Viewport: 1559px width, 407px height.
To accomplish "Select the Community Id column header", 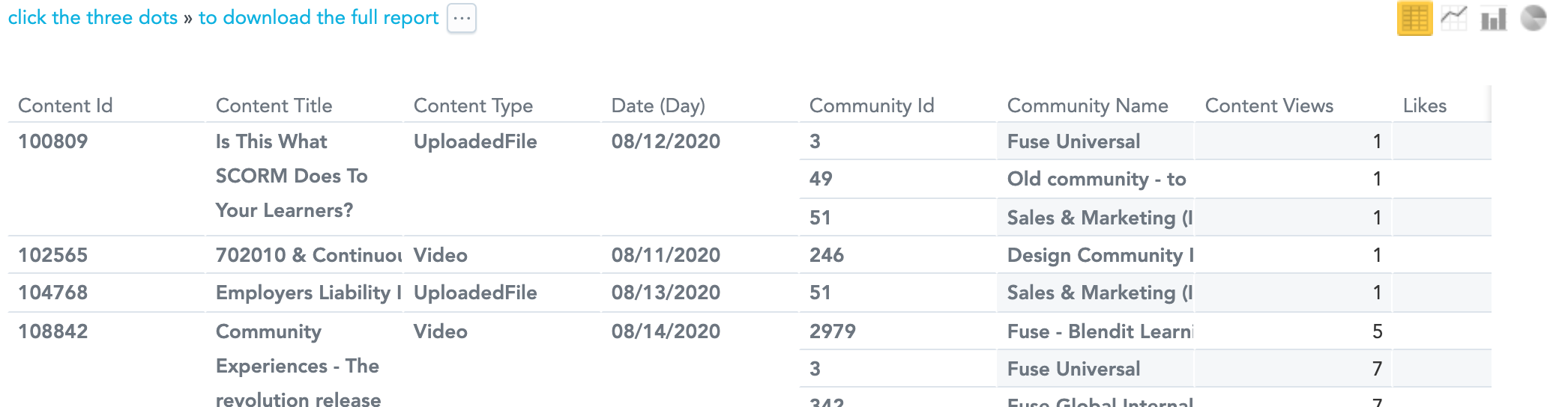I will 872,105.
